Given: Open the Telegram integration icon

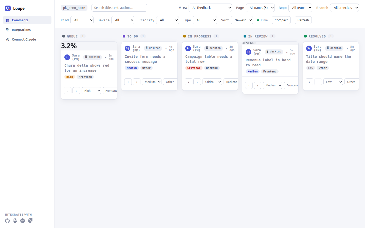Looking at the screenshot, I should pos(23,221).
